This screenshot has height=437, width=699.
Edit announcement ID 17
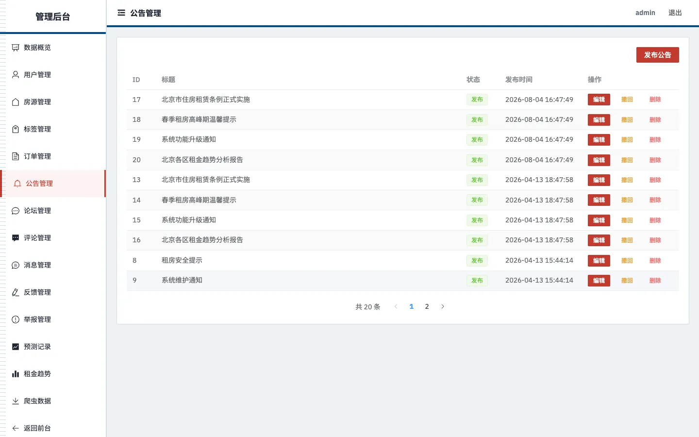click(599, 100)
